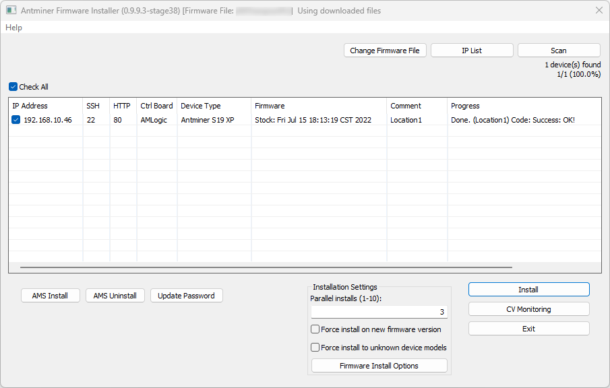The height and width of the screenshot is (388, 610).
Task: Enable Force install to unknown device models
Action: click(315, 347)
